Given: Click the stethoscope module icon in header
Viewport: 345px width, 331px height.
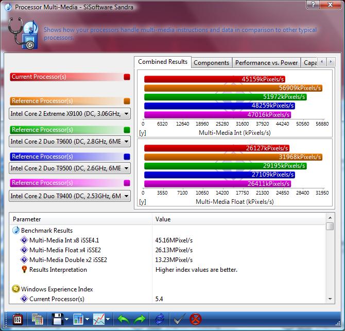Looking at the screenshot, I should [x=23, y=33].
